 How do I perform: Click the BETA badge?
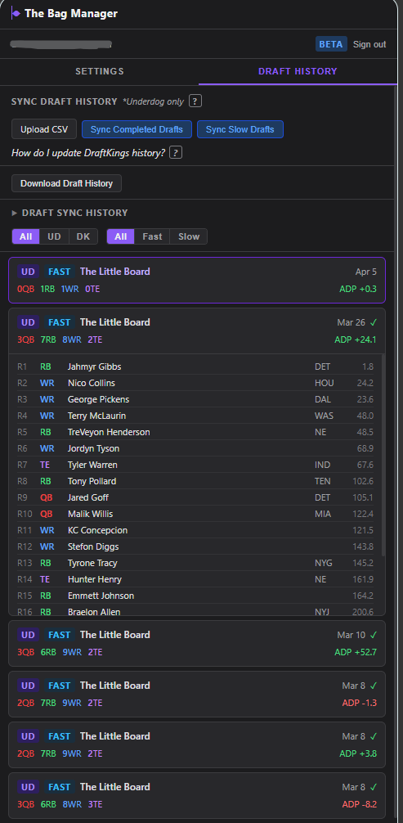coord(331,44)
